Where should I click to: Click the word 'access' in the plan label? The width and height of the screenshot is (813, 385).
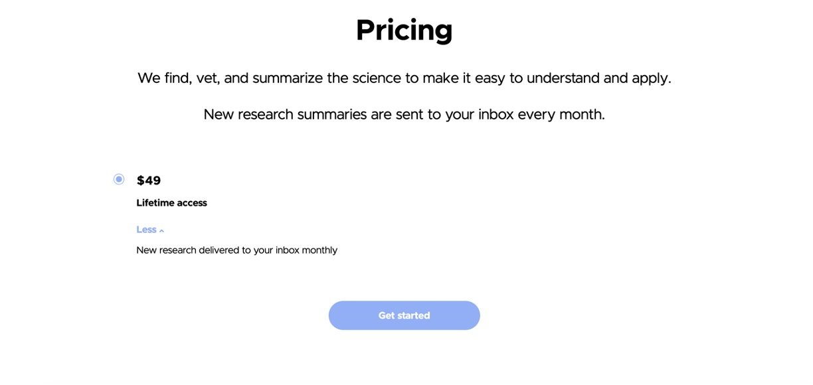(x=192, y=203)
